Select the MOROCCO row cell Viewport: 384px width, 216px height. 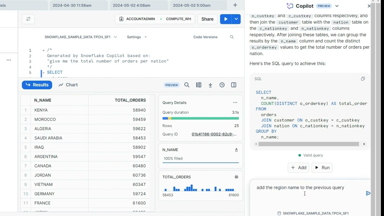[59, 119]
